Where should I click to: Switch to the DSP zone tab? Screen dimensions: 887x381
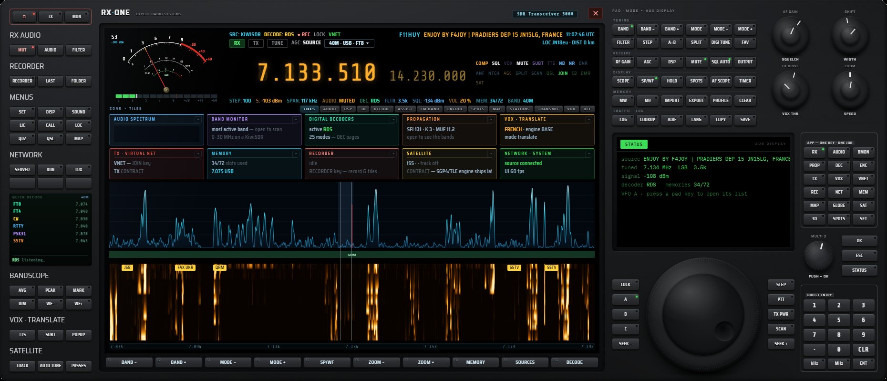coord(348,109)
